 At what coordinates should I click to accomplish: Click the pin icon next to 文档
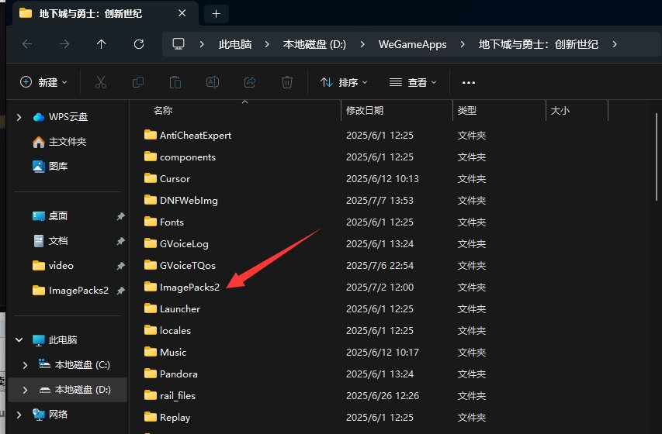click(x=121, y=241)
